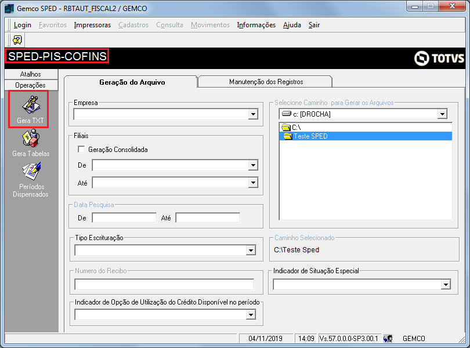Click the SPED-PIS-COFINS header title

57,56
